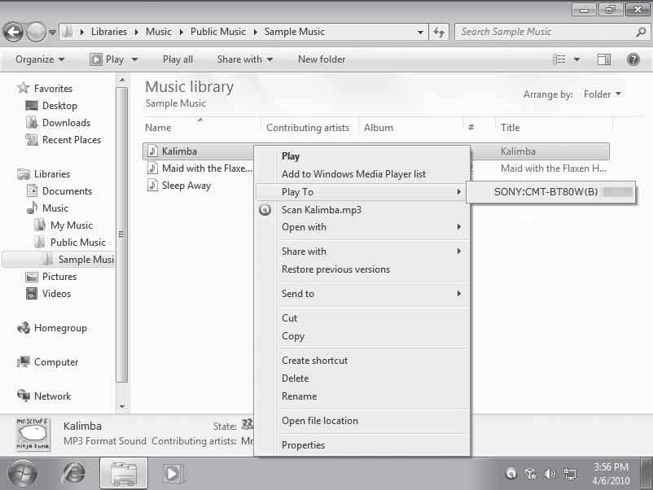Open Downloads in the navigation pane

pyautogui.click(x=58, y=122)
